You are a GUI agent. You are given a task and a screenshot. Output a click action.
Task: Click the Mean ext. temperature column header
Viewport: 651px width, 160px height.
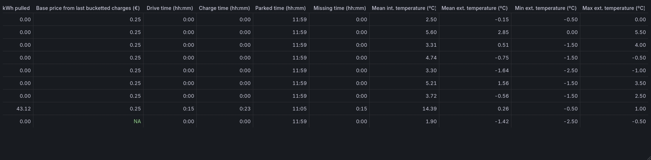click(x=474, y=8)
